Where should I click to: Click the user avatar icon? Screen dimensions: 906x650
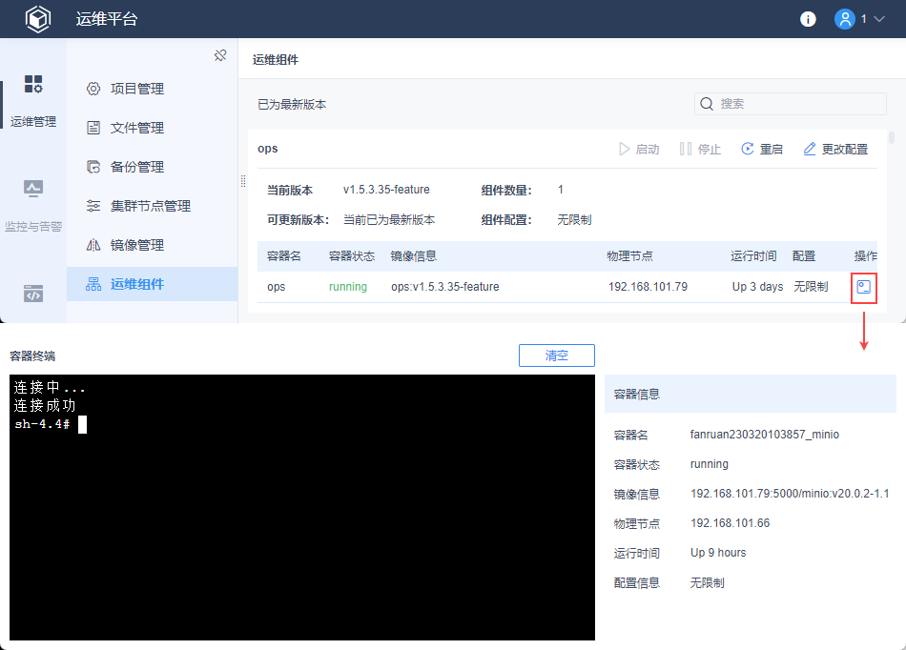click(x=844, y=19)
